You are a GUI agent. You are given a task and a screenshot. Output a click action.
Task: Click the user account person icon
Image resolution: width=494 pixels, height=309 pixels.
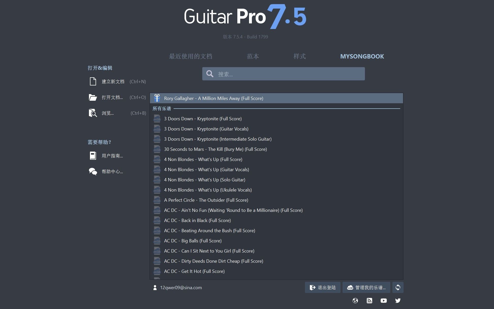155,288
